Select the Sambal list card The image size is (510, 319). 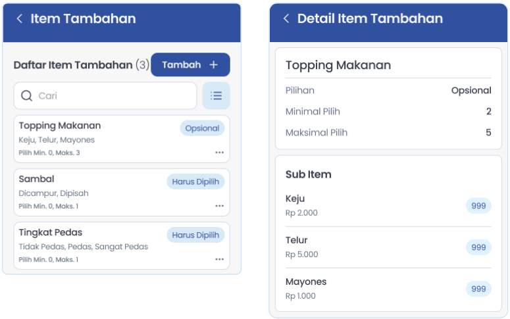(x=122, y=192)
